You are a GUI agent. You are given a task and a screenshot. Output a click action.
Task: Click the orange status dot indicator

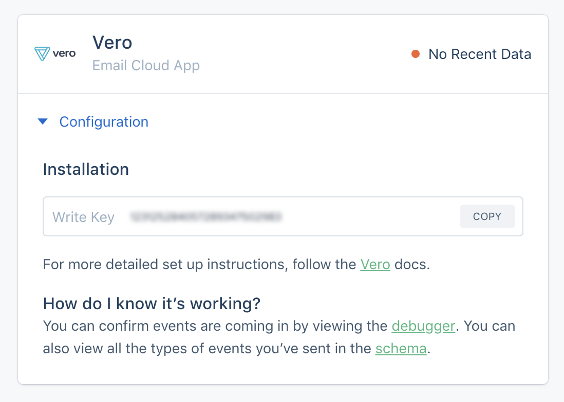[416, 54]
